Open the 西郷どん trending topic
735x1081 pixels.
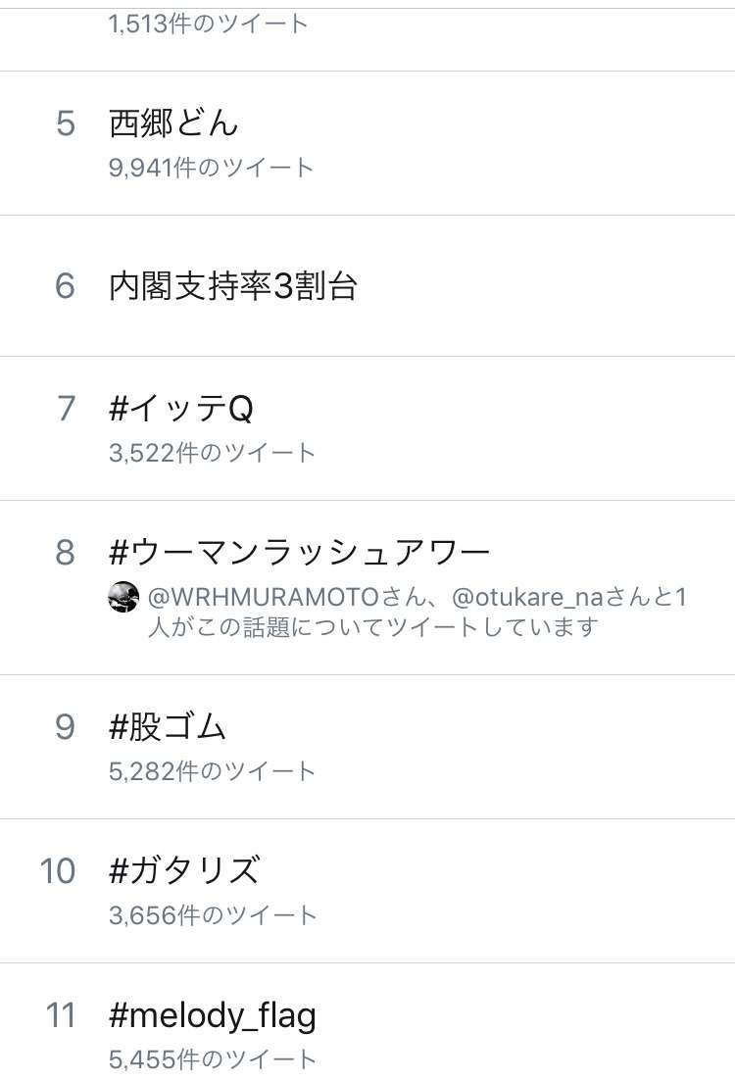point(173,124)
